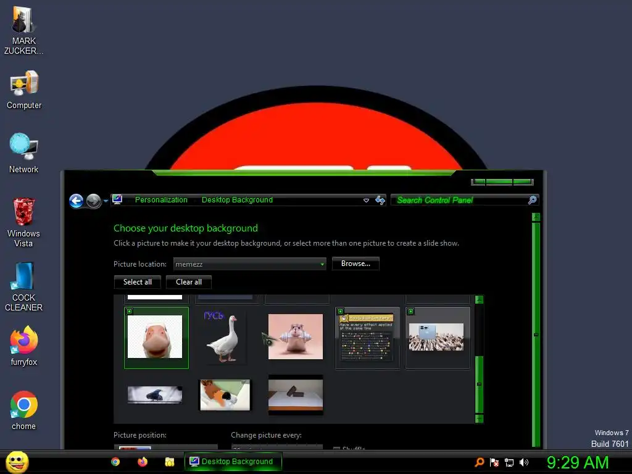The image size is (632, 474).
Task: Click the Select all button
Action: (138, 282)
